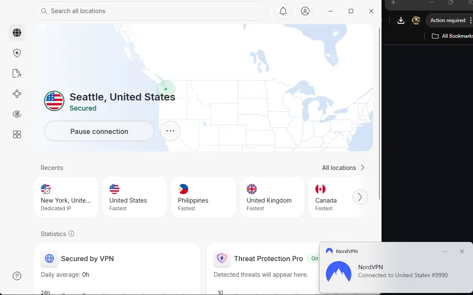This screenshot has height=295, width=473.
Task: Maximize the NordVPN window
Action: 351,11
